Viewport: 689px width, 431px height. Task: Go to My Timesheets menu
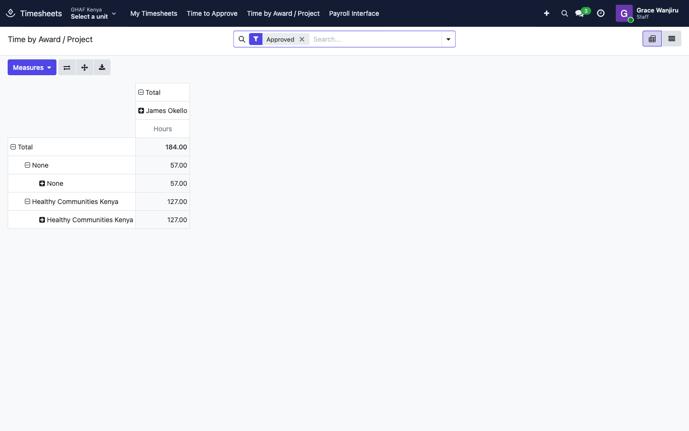click(x=154, y=13)
